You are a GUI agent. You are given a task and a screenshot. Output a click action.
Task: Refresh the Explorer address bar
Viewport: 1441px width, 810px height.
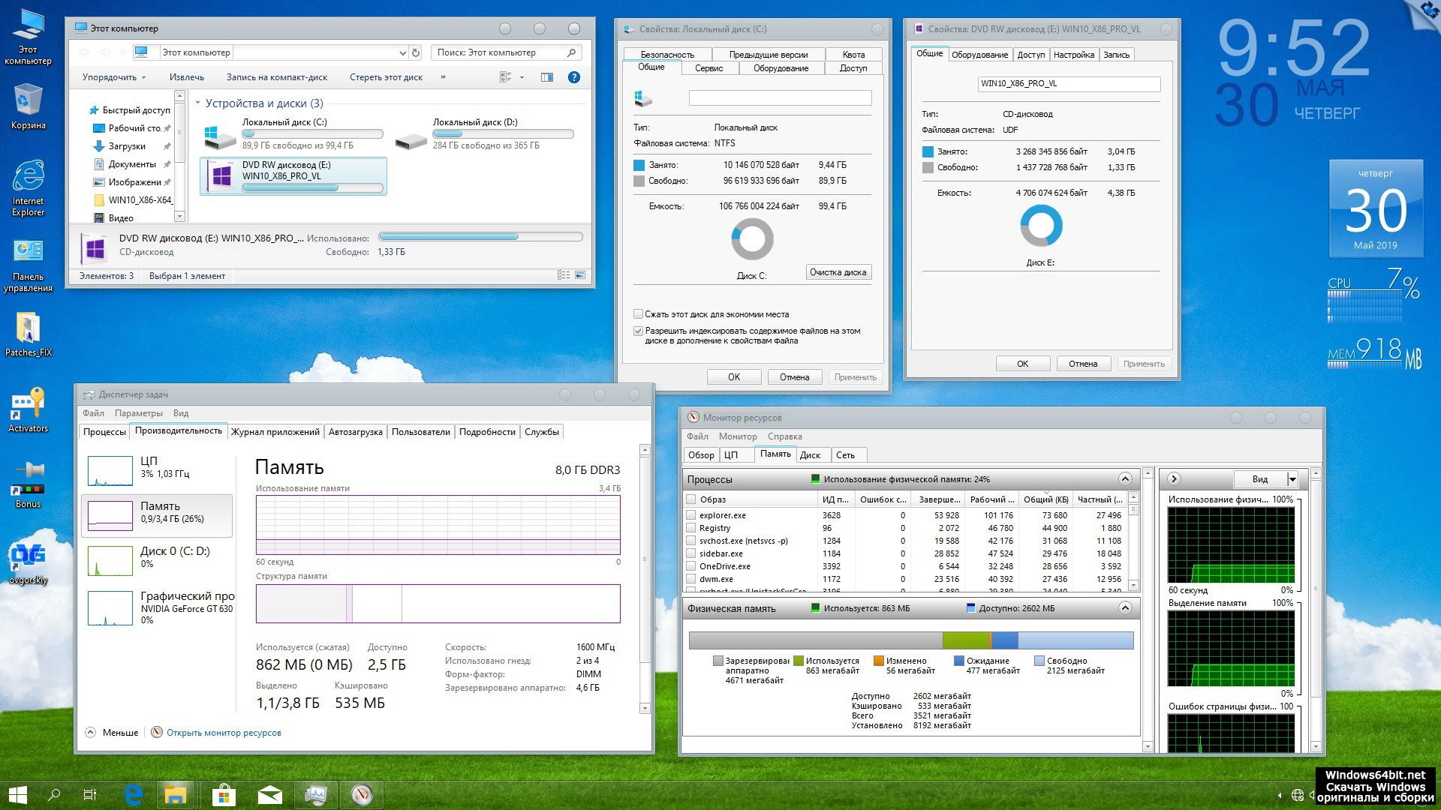(416, 52)
